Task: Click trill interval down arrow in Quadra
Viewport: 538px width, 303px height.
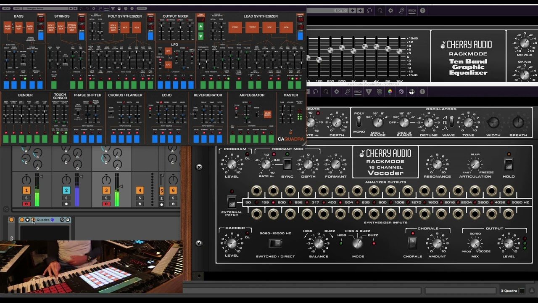Action: [201, 36]
